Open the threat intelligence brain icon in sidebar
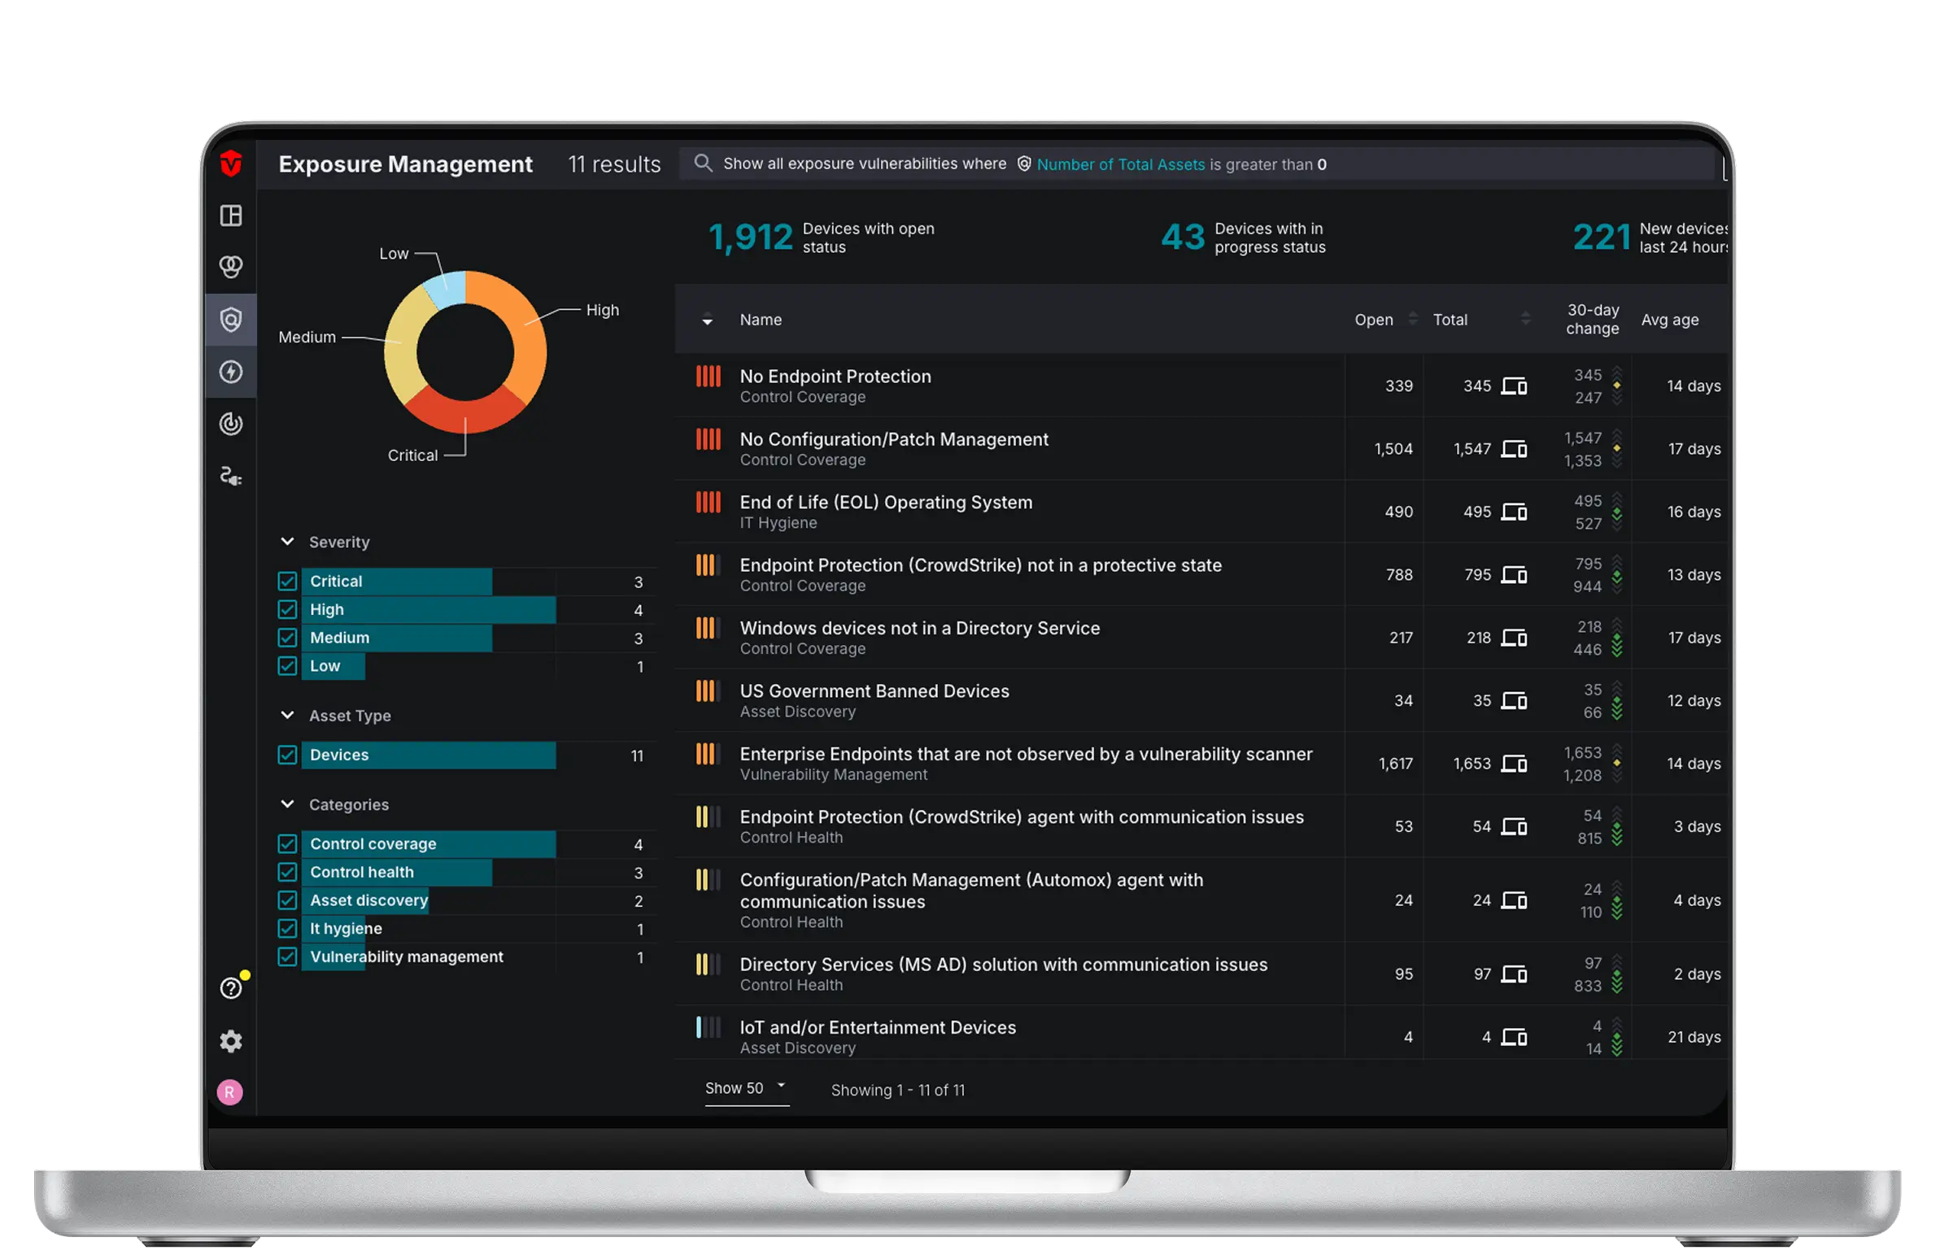1949x1259 pixels. (231, 267)
